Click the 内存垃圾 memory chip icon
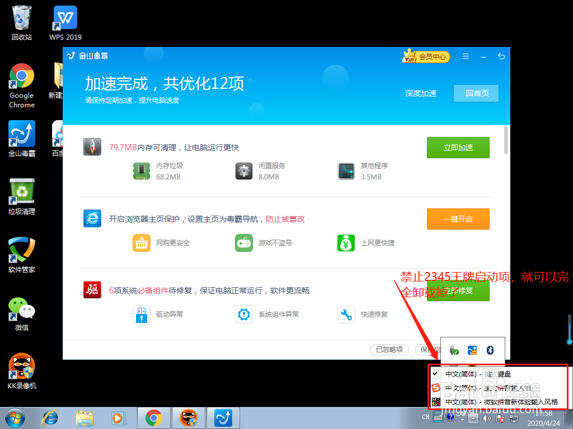Image resolution: width=573 pixels, height=429 pixels. pyautogui.click(x=142, y=171)
